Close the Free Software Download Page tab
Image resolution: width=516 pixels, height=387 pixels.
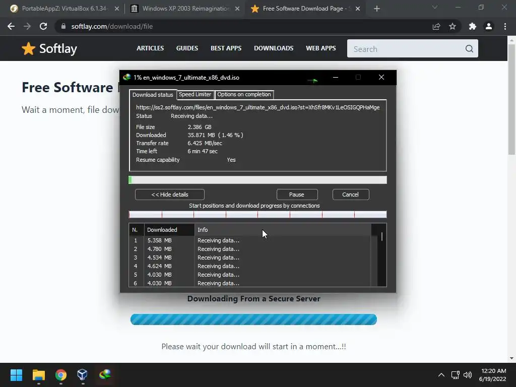coord(358,9)
